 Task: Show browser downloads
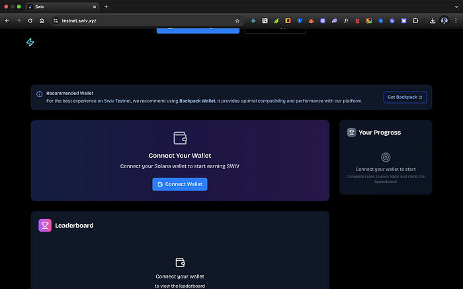(433, 20)
